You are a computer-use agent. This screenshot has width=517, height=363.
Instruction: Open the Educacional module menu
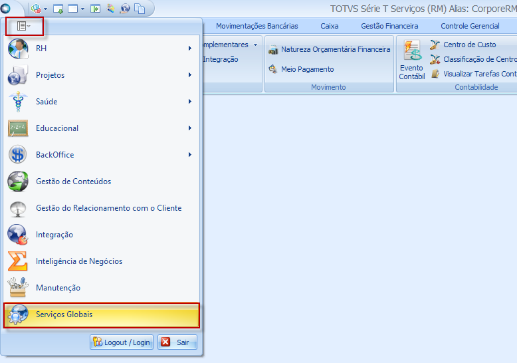coord(101,128)
